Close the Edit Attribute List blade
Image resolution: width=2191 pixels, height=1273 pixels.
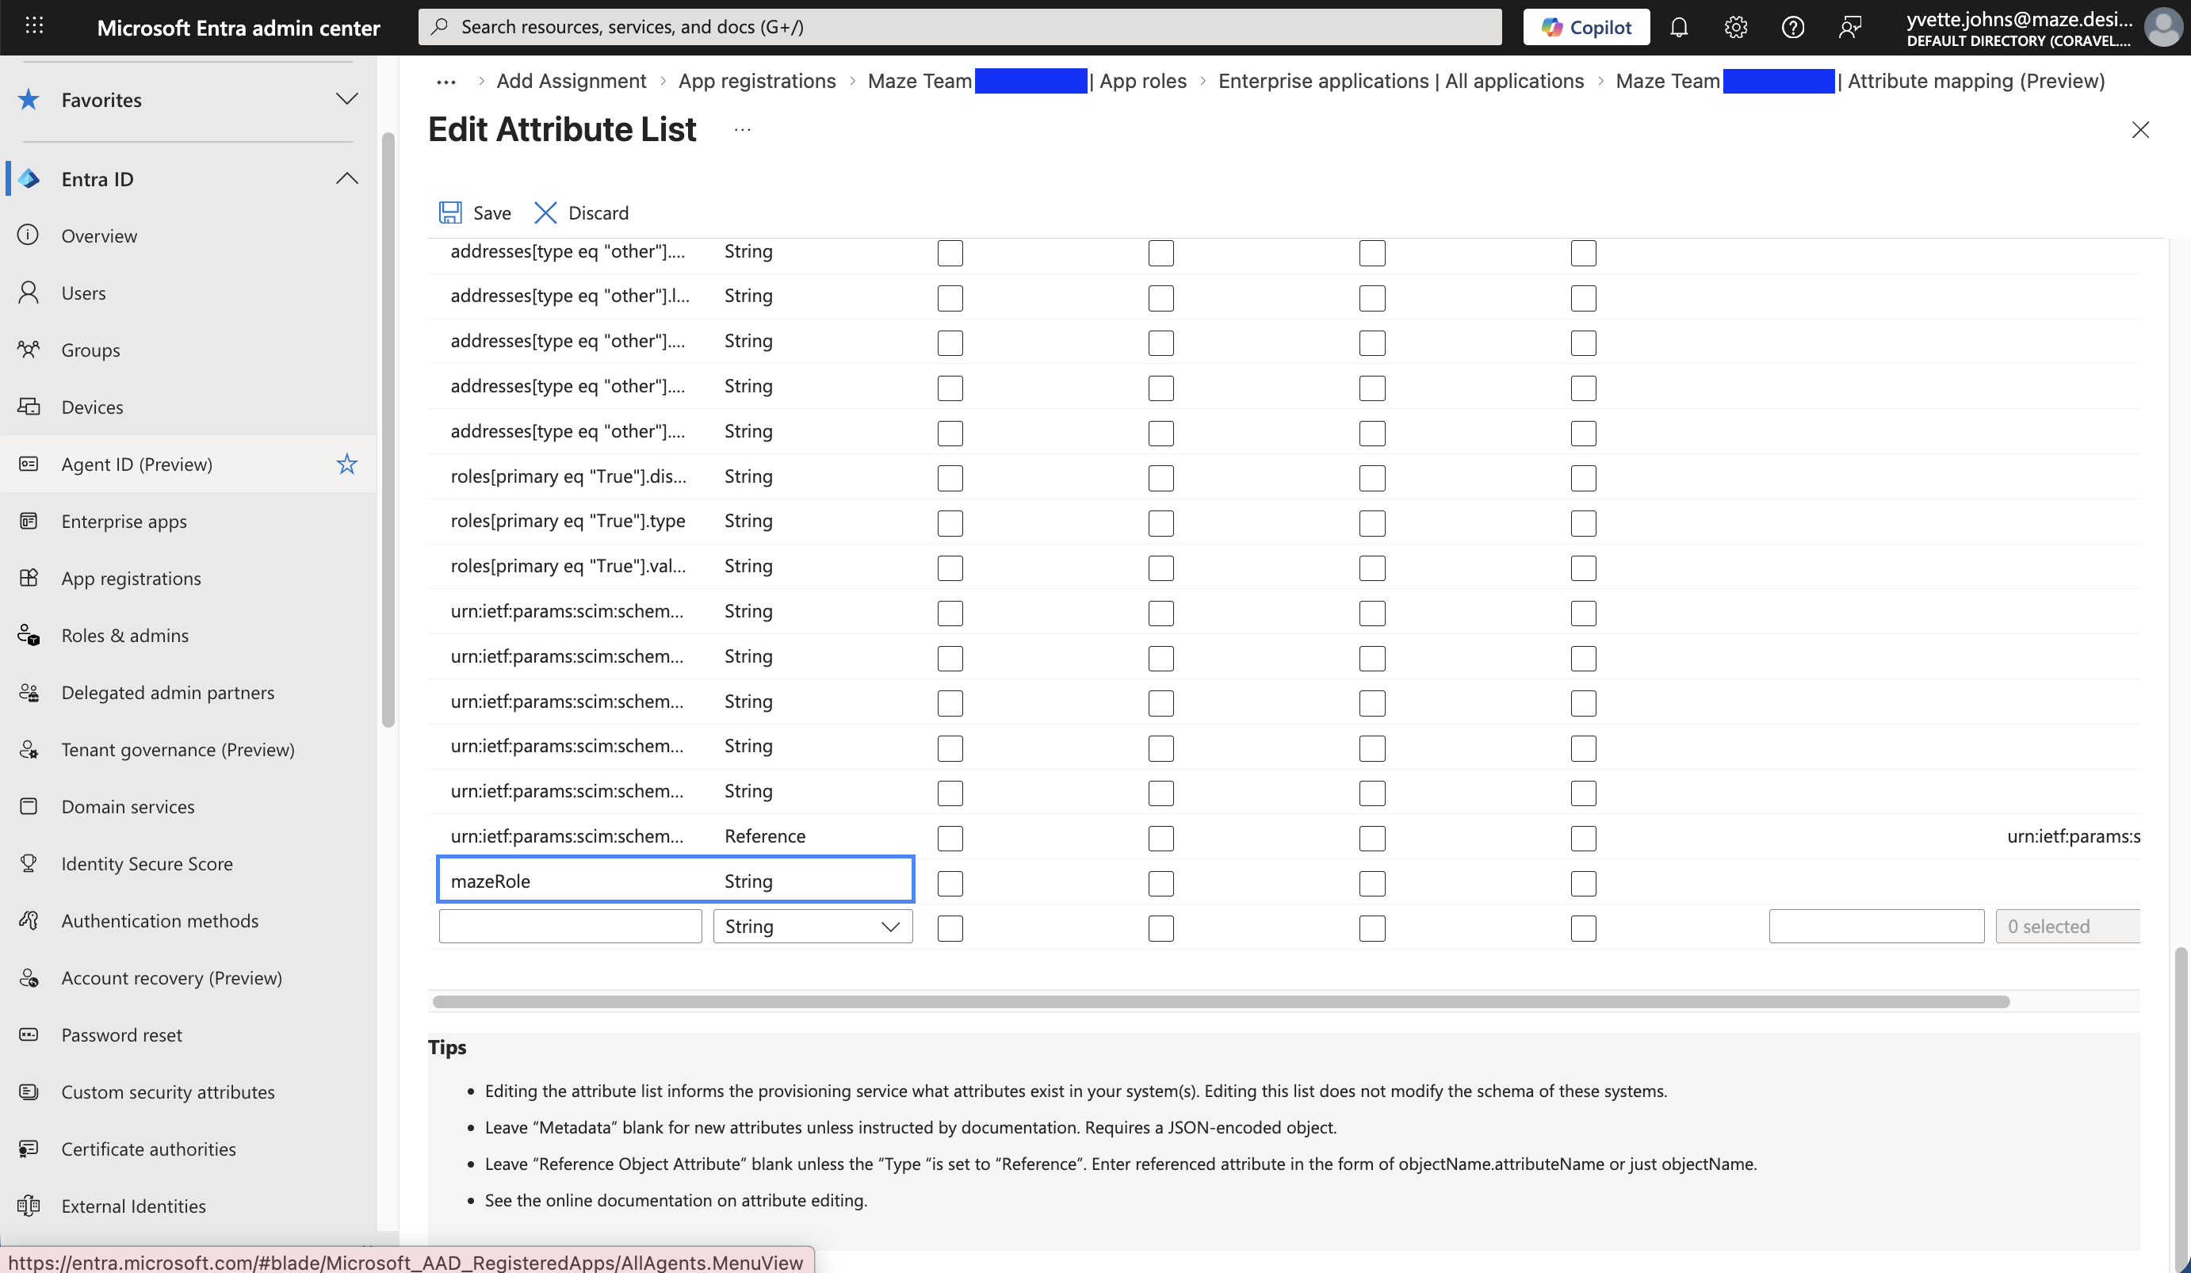(x=2140, y=129)
